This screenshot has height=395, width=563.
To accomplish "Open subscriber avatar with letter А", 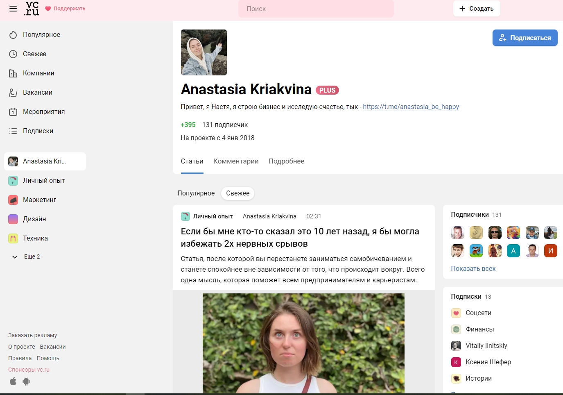I will (513, 251).
